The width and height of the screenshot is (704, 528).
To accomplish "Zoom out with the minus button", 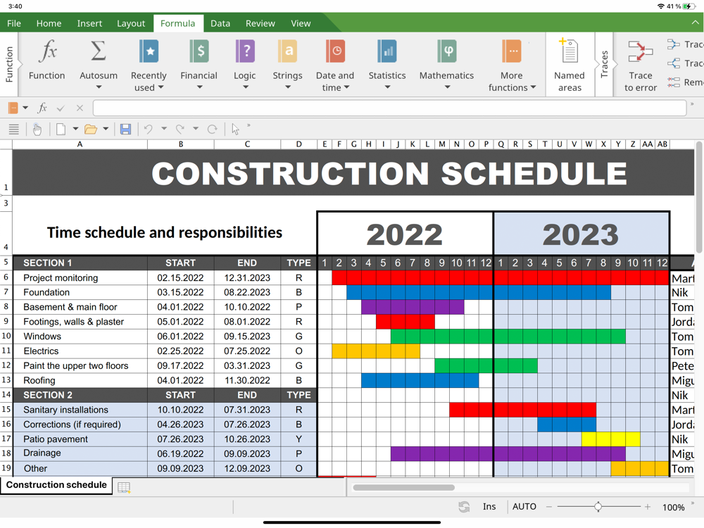I will tap(548, 507).
